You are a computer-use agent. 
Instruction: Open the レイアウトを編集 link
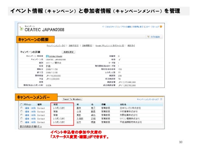click(125, 27)
